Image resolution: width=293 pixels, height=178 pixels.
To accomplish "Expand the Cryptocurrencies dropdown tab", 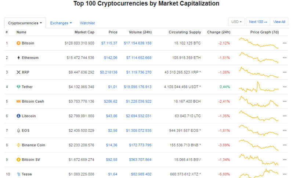I will [25, 23].
